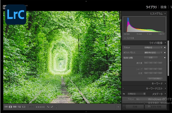
Task: Open ホワイトバランス dropdown
Action: click(153, 52)
